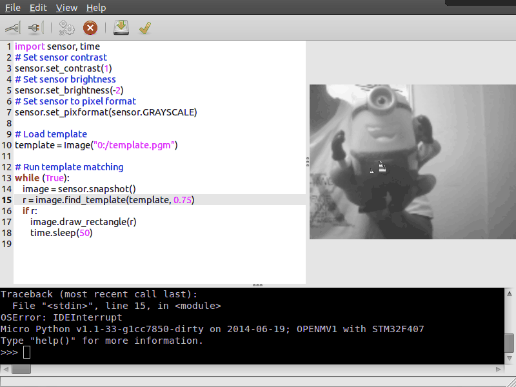The image size is (516, 387).
Task: Click the terminal vertical scrollbar thumb
Action: click(x=510, y=342)
